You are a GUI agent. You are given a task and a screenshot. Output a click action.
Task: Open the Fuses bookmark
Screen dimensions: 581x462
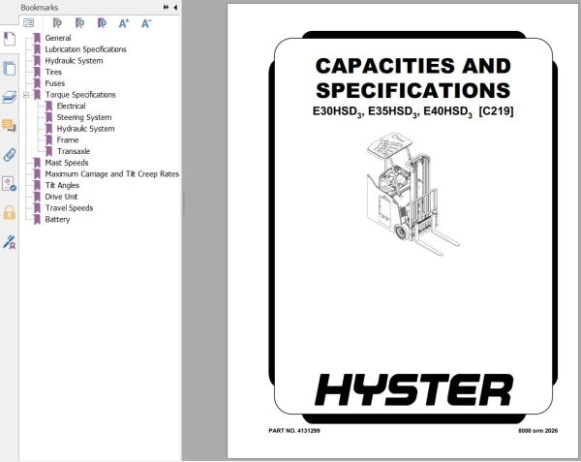55,83
